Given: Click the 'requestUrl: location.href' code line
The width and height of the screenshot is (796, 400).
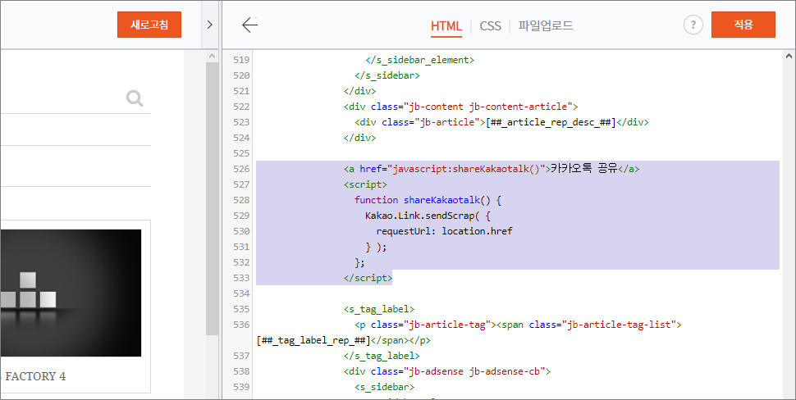Looking at the screenshot, I should tap(444, 231).
